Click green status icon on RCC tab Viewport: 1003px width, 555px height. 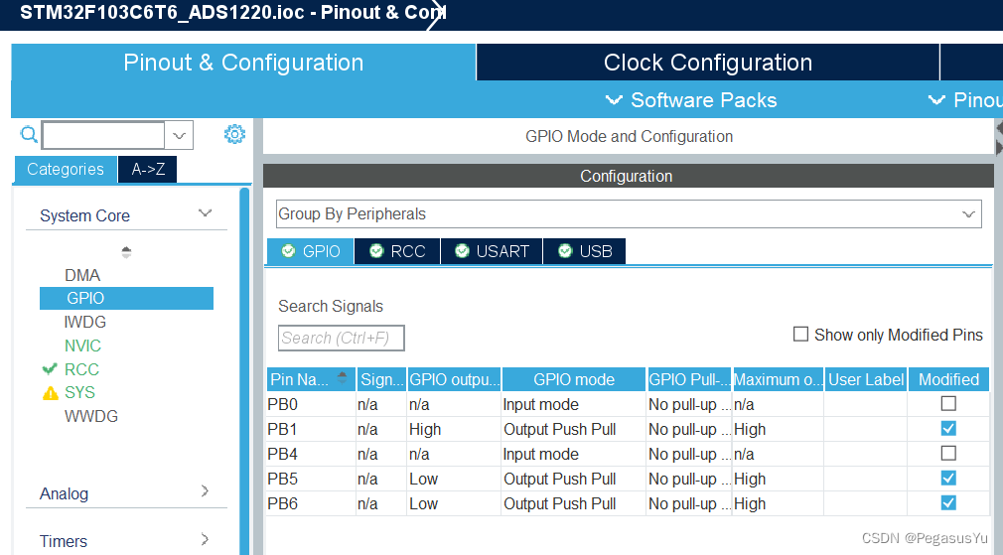pyautogui.click(x=376, y=250)
